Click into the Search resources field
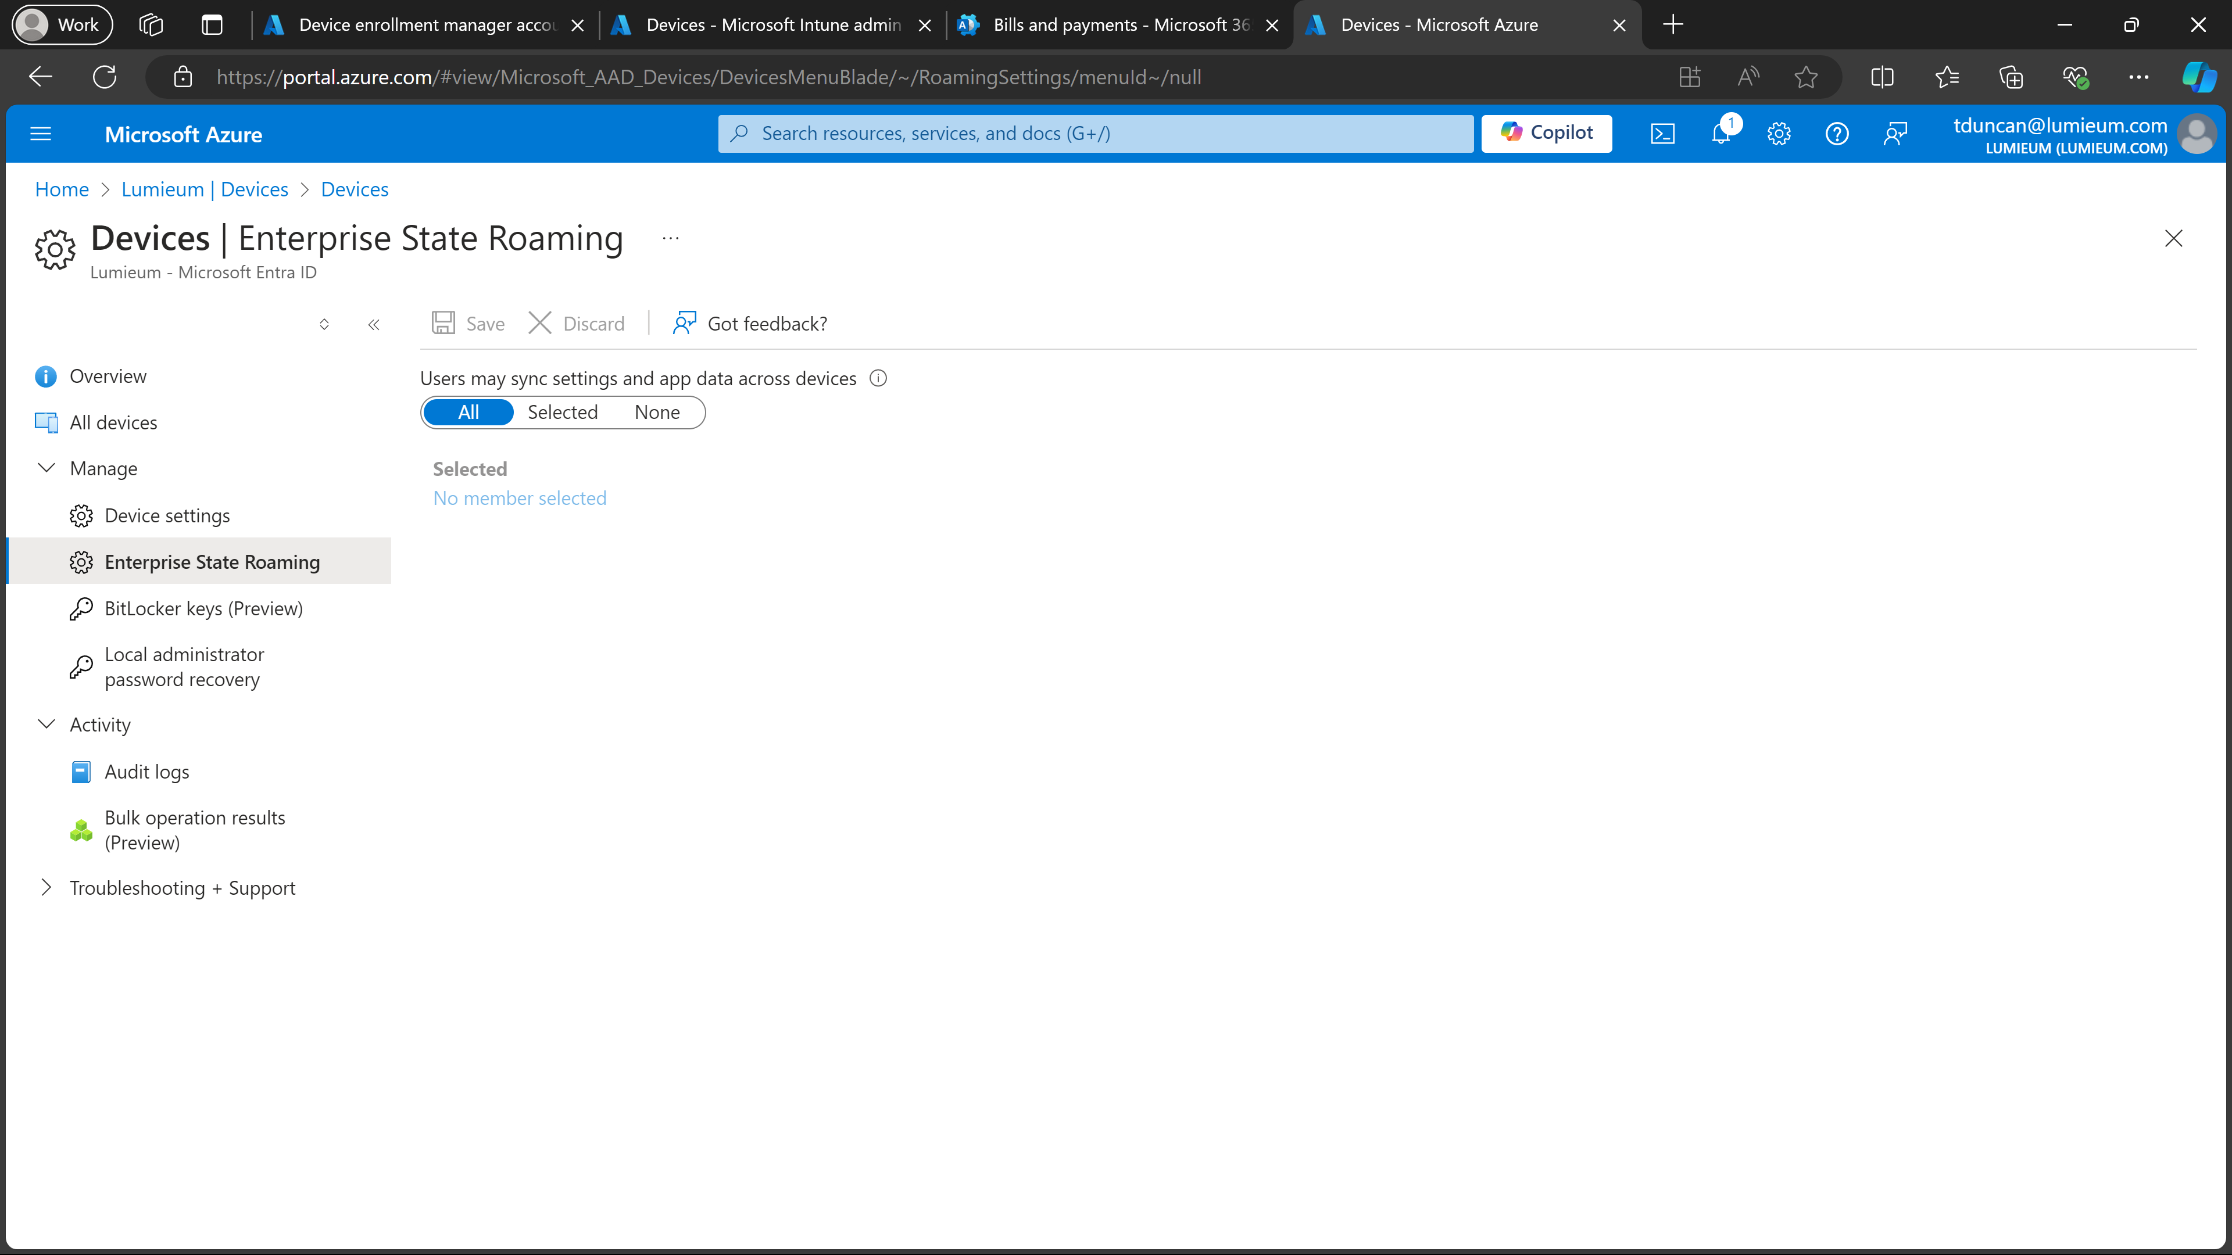Viewport: 2232px width, 1255px height. [x=1095, y=134]
